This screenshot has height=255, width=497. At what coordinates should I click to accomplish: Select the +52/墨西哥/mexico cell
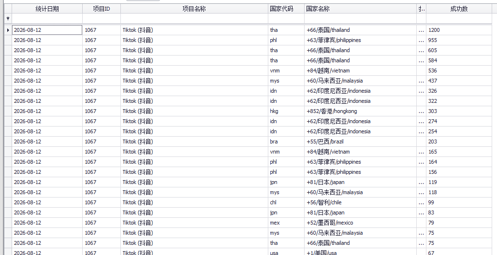pyautogui.click(x=360, y=223)
